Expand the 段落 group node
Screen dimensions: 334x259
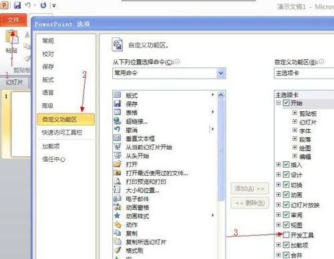pos(295,139)
